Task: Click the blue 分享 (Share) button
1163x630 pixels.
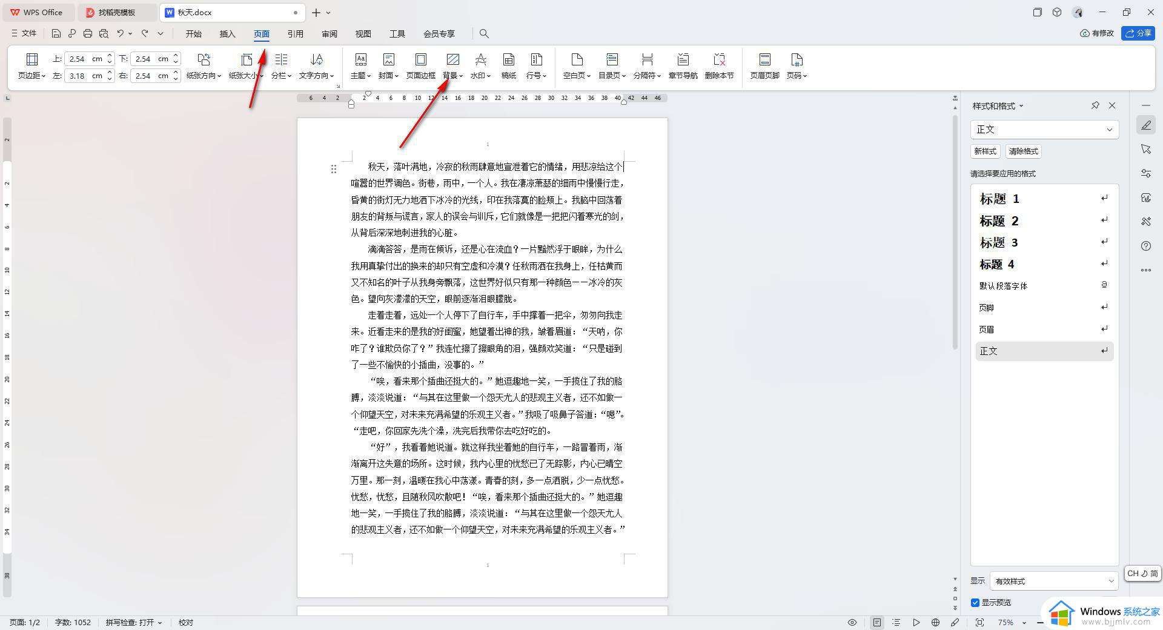Action: coord(1138,33)
